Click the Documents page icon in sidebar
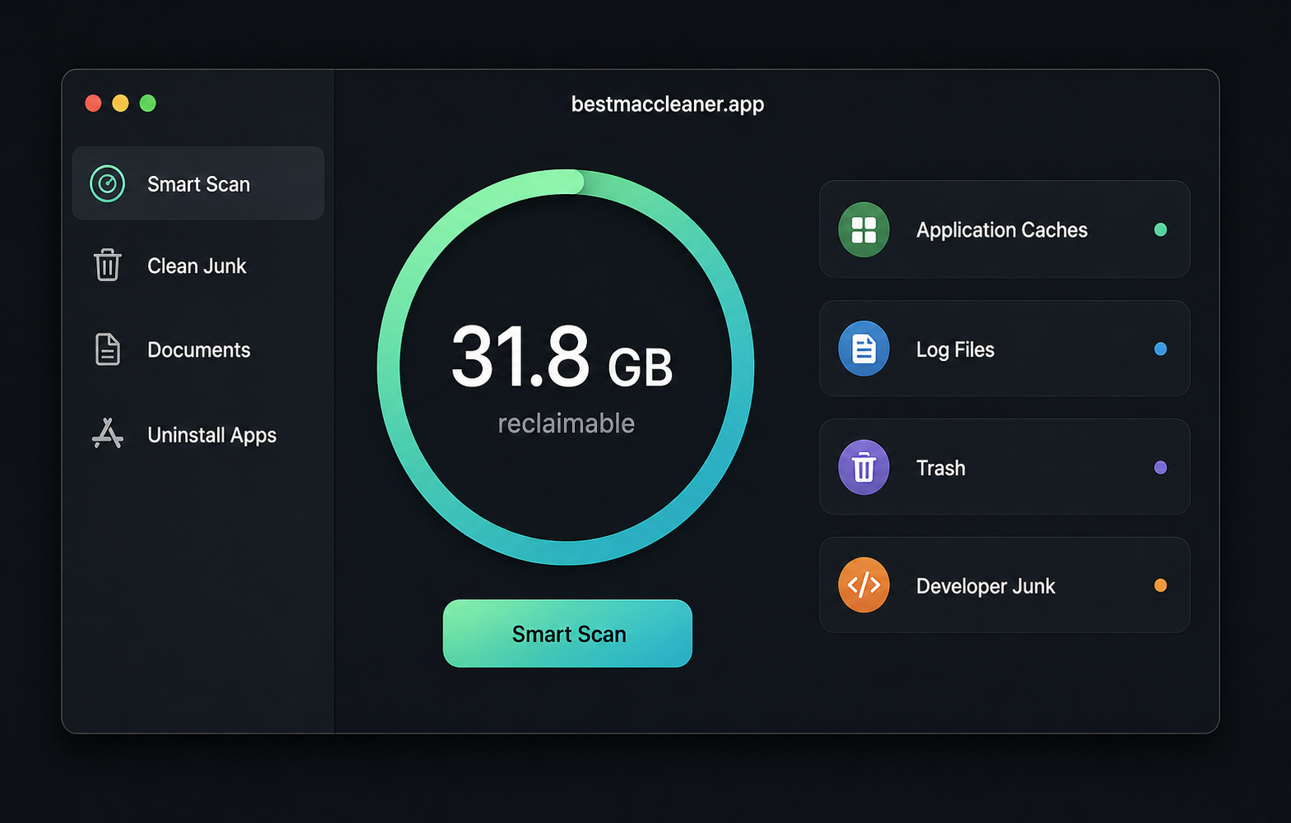The width and height of the screenshot is (1291, 823). 107,349
